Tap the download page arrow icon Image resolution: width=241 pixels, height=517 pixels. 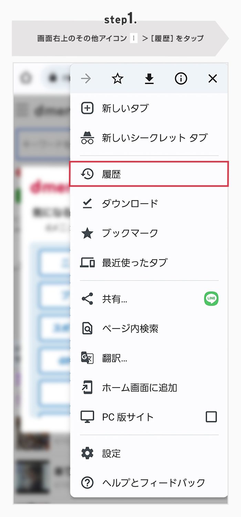click(149, 79)
